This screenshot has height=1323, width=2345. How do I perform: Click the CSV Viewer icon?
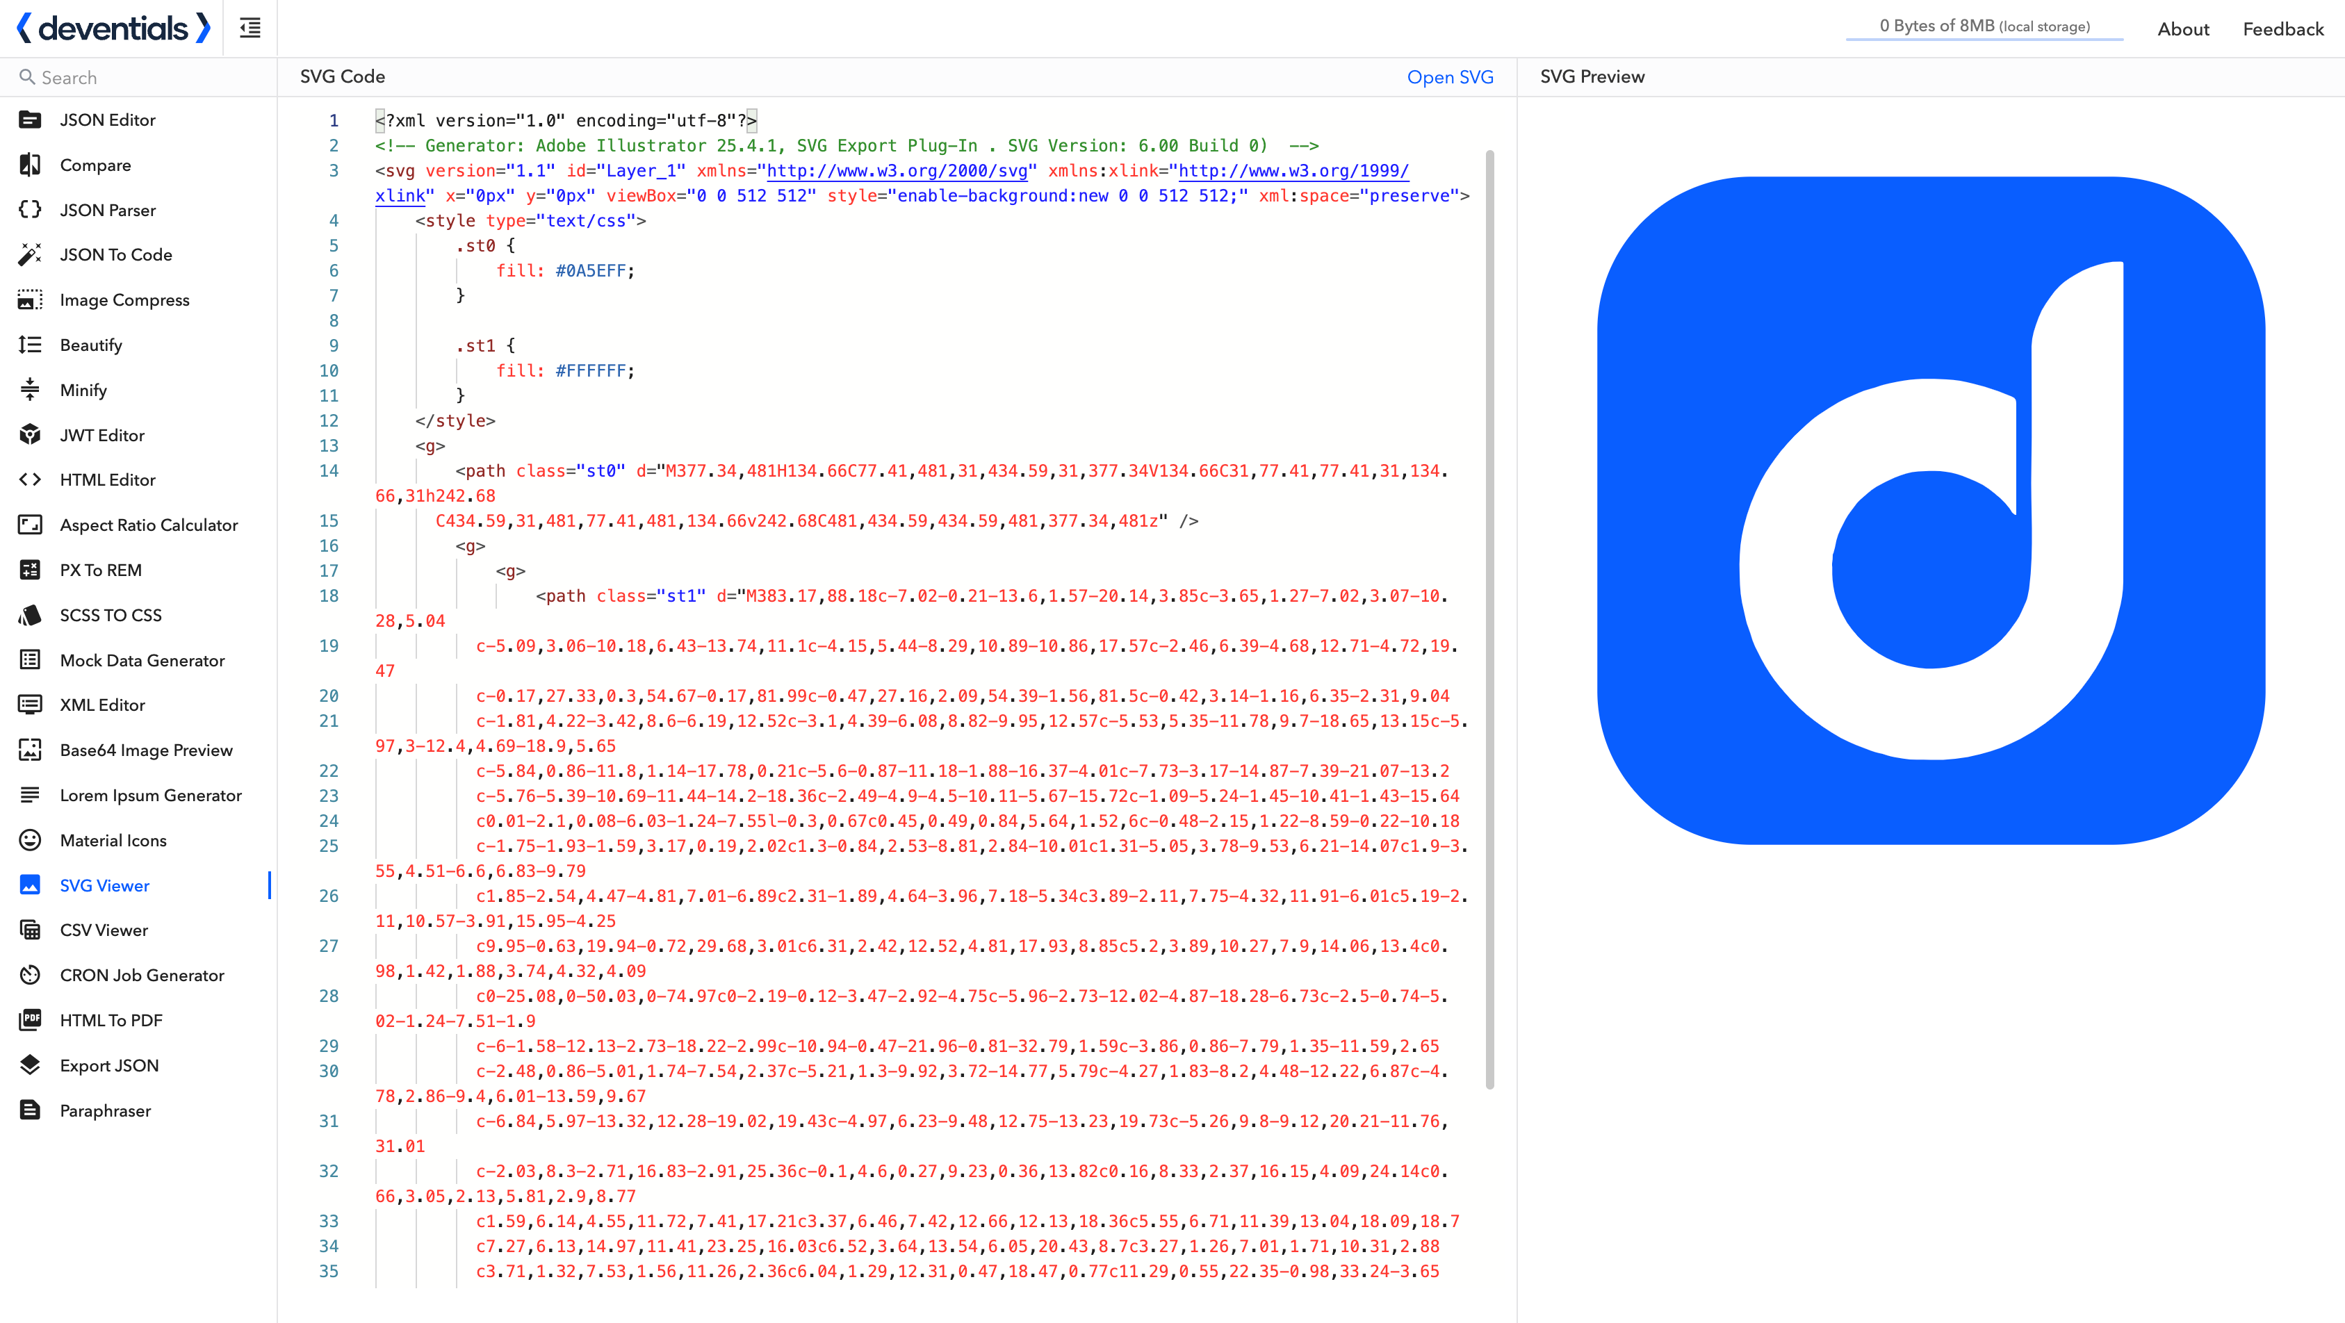point(30,930)
